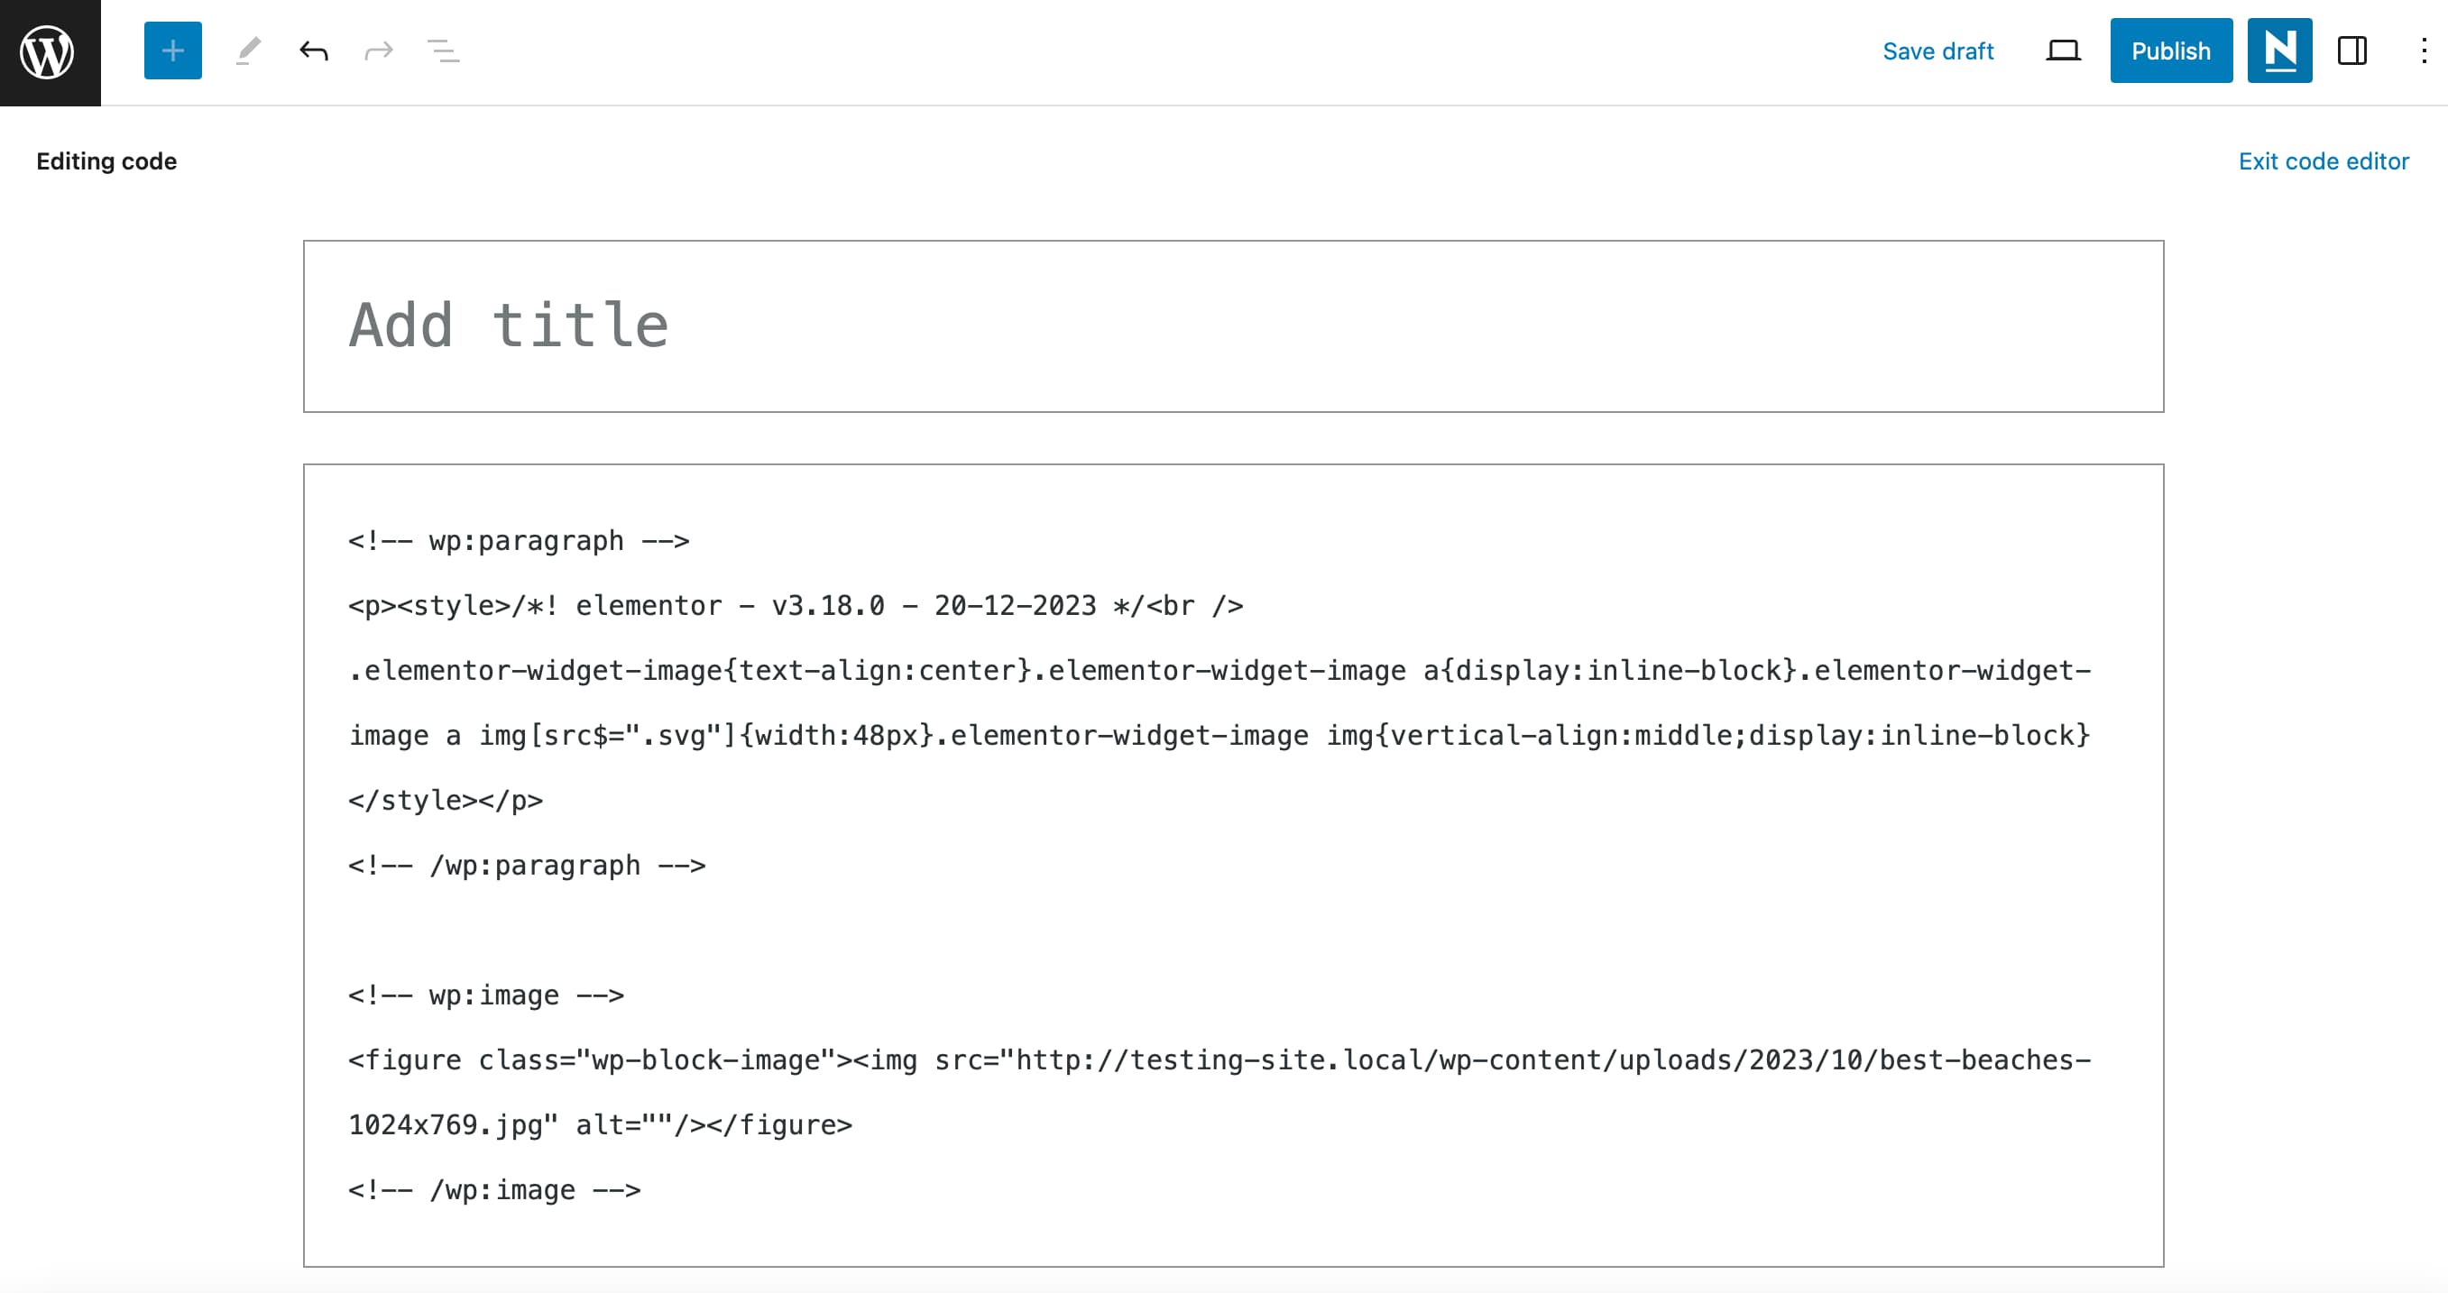2448x1293 pixels.
Task: Click the Add title field
Action: [509, 325]
